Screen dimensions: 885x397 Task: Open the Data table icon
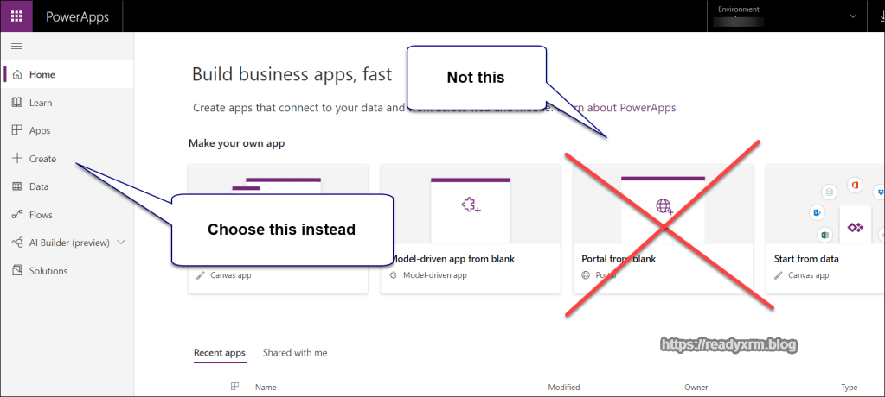tap(17, 186)
